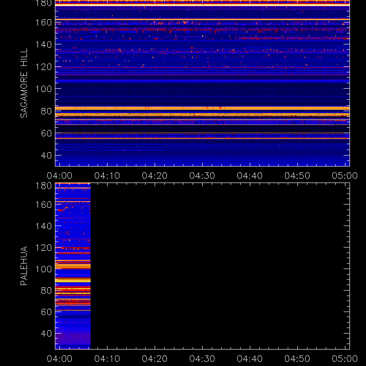Viewport: 366px width, 366px height.
Task: Select the 05:00 tick label under Sagamore Hill
Action: (x=345, y=176)
